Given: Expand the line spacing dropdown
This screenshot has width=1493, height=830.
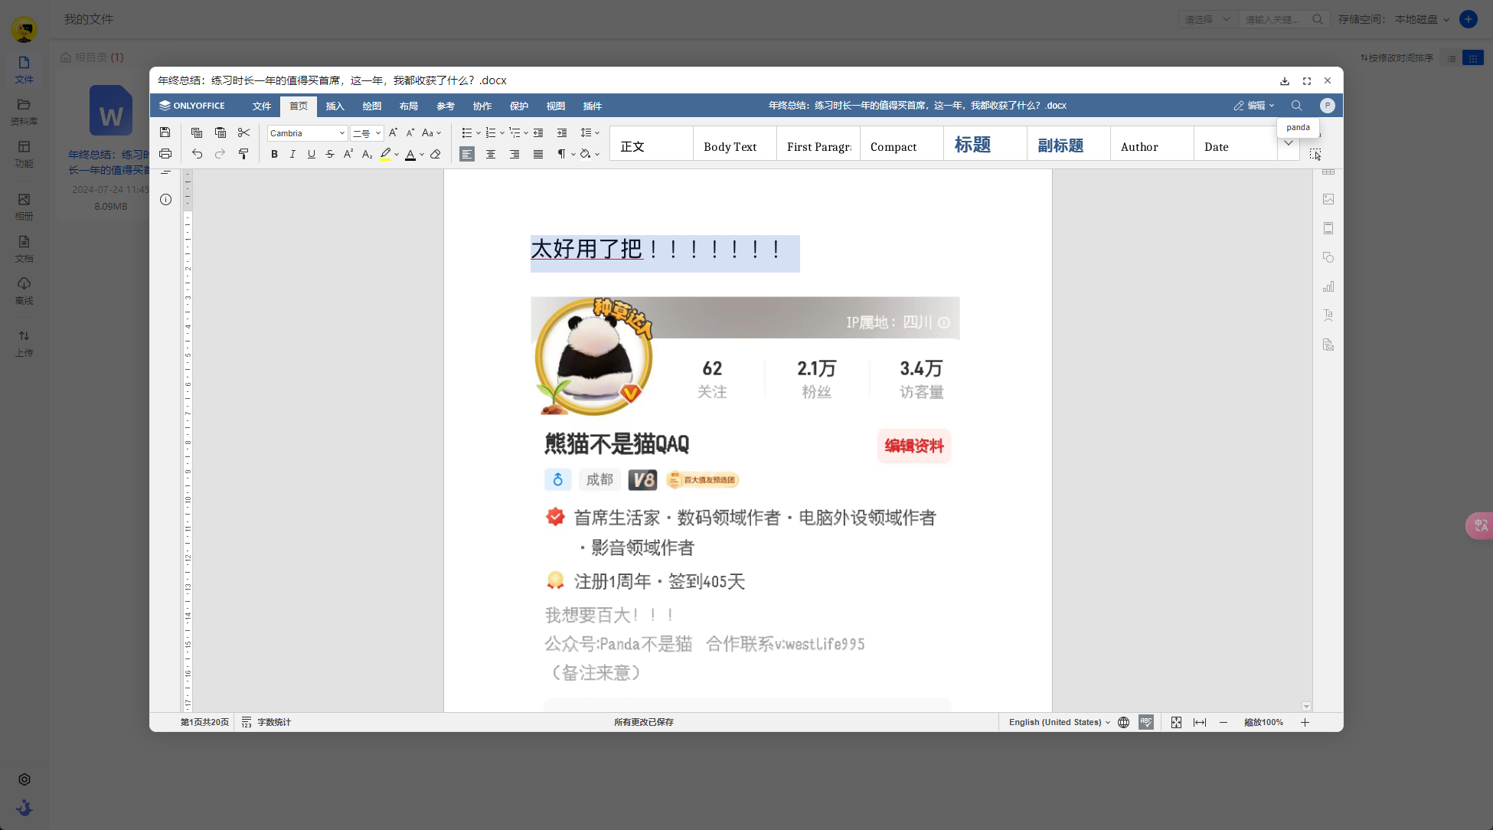Looking at the screenshot, I should tap(597, 132).
